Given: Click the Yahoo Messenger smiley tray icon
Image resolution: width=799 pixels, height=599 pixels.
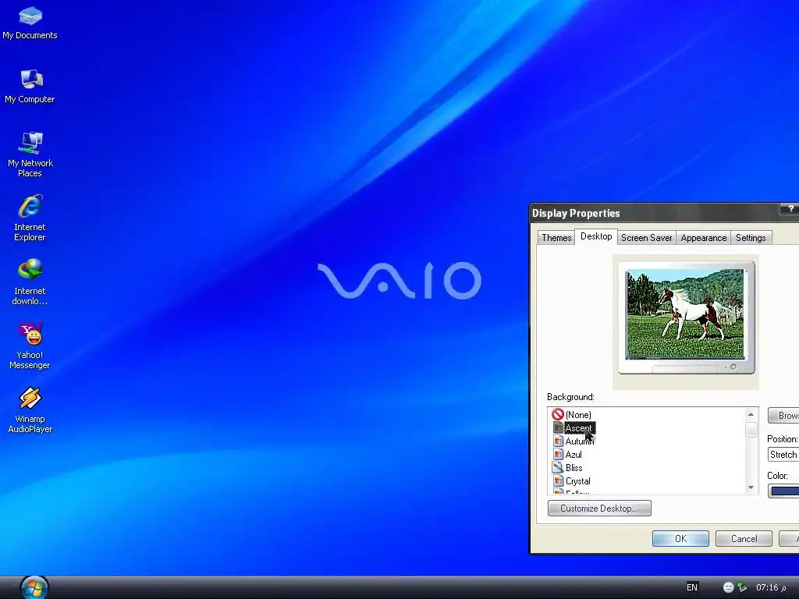Looking at the screenshot, I should pyautogui.click(x=728, y=587).
